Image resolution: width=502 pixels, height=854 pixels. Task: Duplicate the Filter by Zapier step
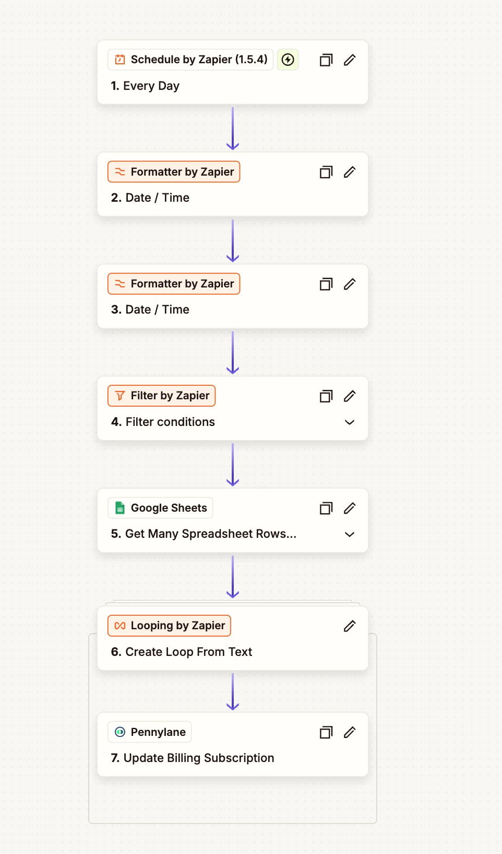[x=326, y=396]
